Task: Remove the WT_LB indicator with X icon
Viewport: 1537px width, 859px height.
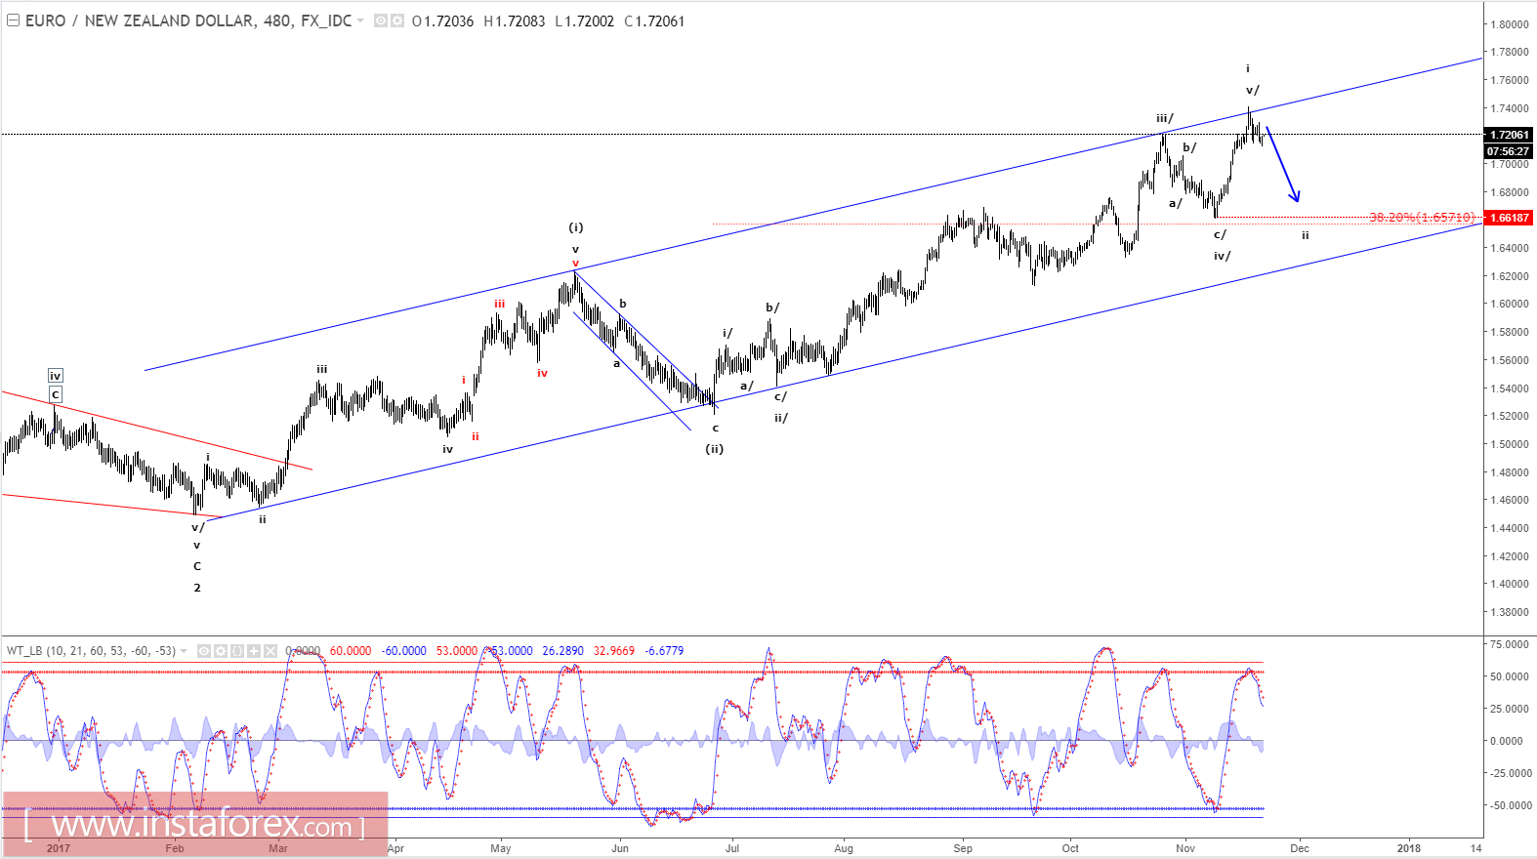Action: pos(270,651)
